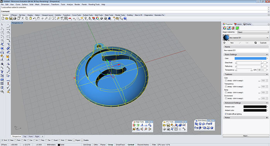The width and height of the screenshot is (270, 146).
Task: Open the Material properties paintbrush icon
Action: 229,28
